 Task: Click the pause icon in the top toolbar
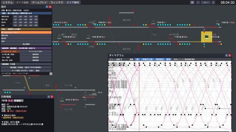tap(192, 3)
